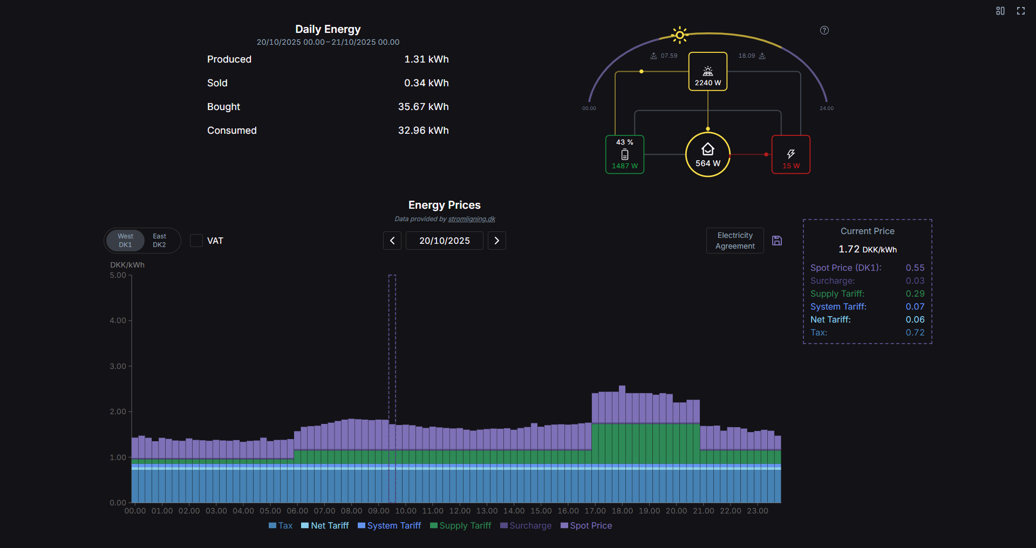Screen dimensions: 1036x548
Task: Open the Electricity Agreement button
Action: 734,241
